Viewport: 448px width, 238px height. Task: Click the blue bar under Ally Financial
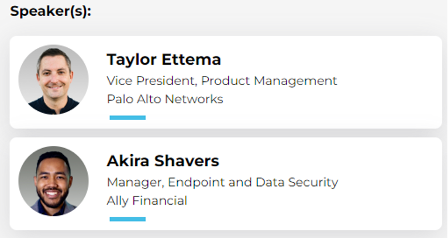[127, 219]
